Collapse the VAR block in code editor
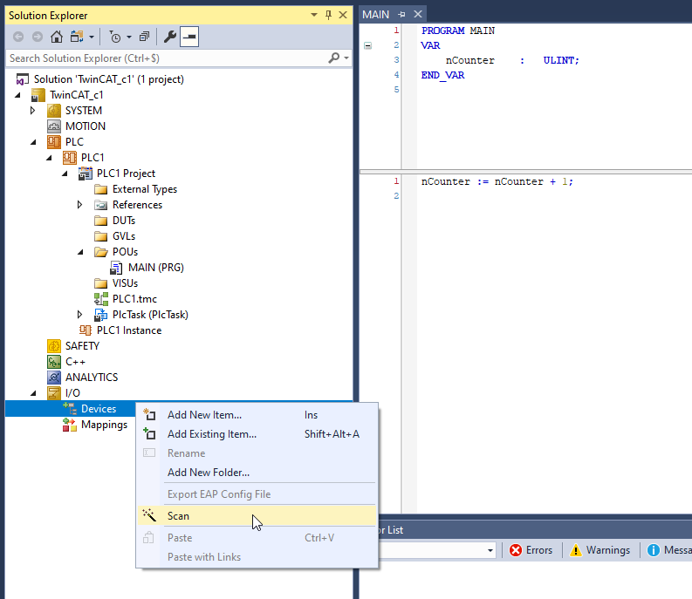This screenshot has height=599, width=692. coord(367,45)
